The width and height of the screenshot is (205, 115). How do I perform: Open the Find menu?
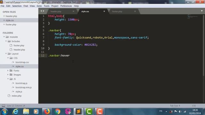(x=26, y=6)
